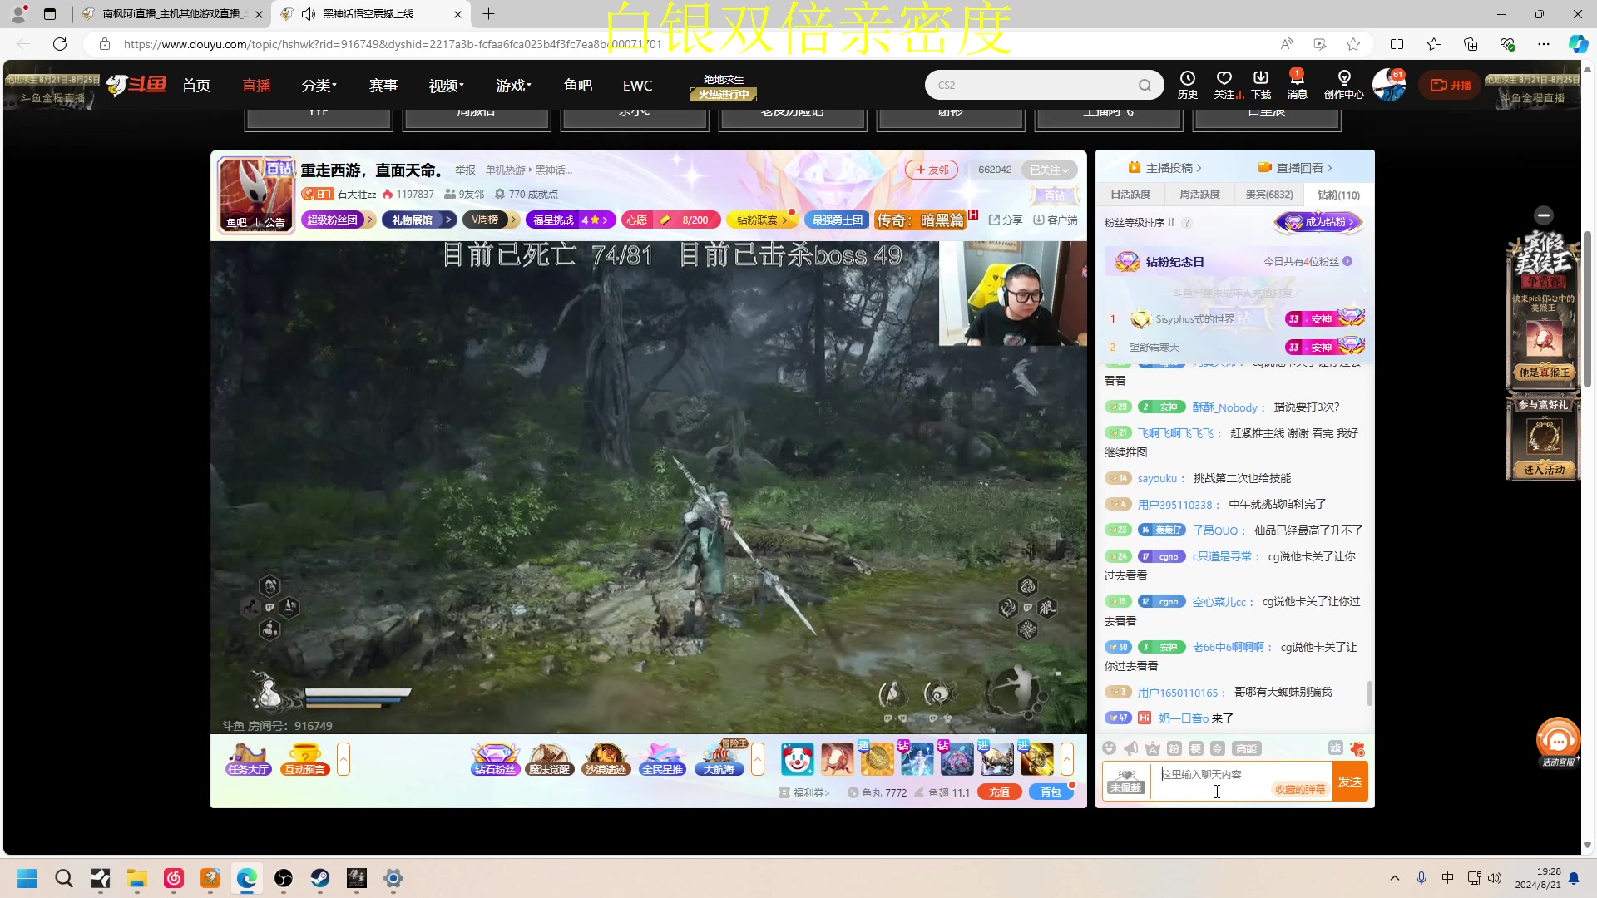This screenshot has width=1597, height=898.
Task: Open the 背包 backpack button
Action: 1051,792
